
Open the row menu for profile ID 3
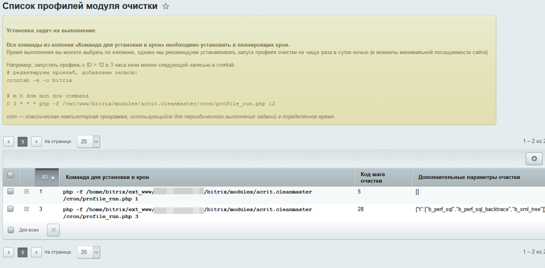26,209
